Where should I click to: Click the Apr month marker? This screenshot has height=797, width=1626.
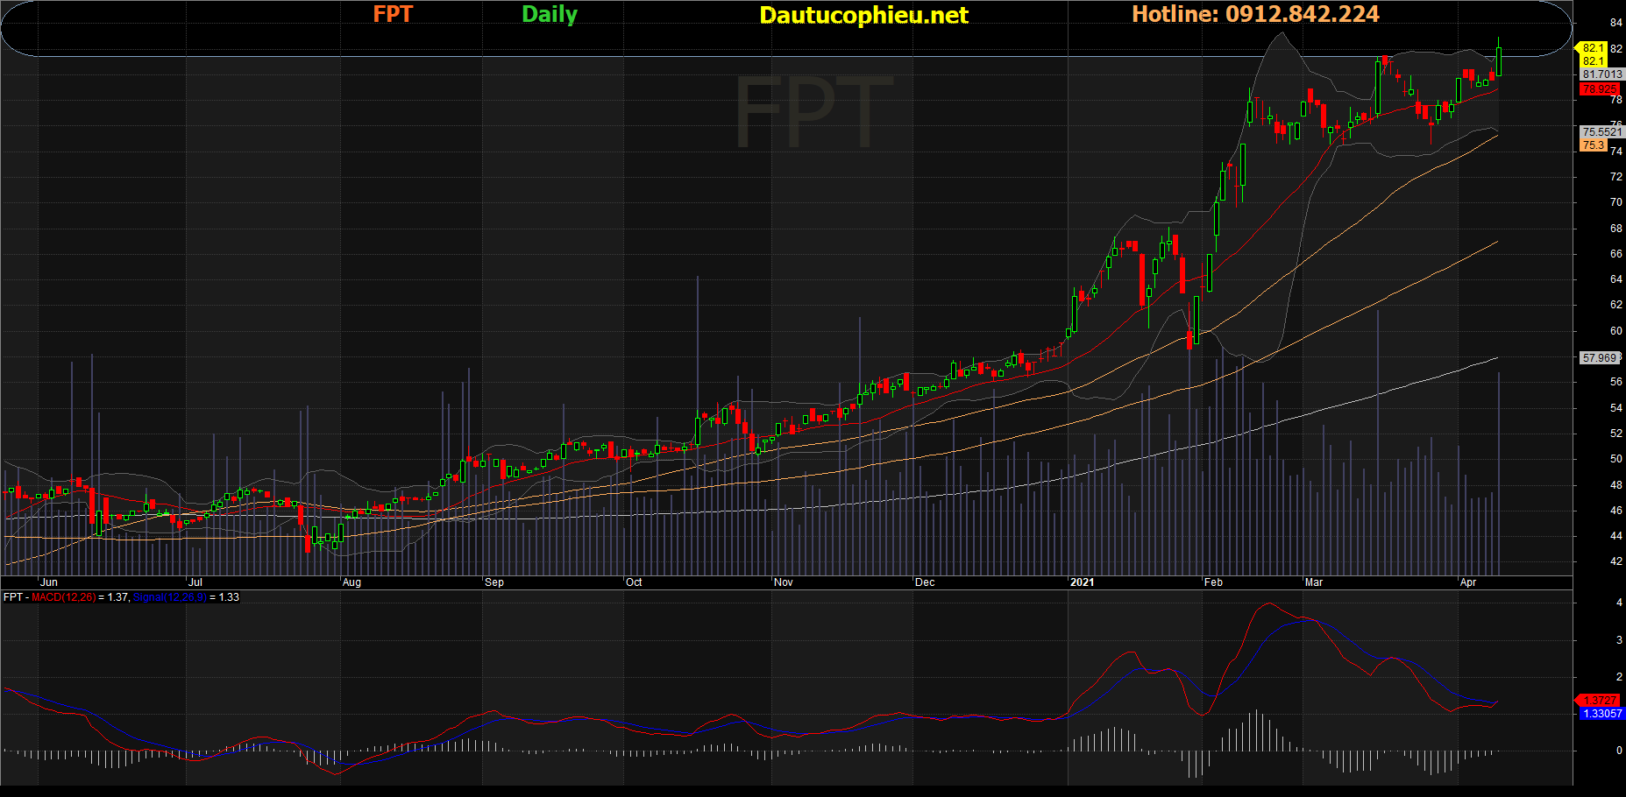point(1468,582)
